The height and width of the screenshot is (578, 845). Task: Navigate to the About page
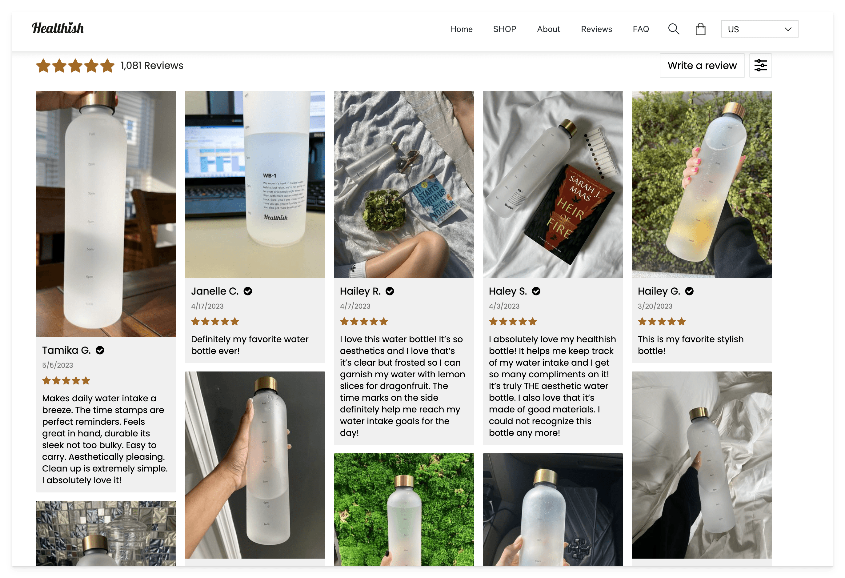click(548, 29)
